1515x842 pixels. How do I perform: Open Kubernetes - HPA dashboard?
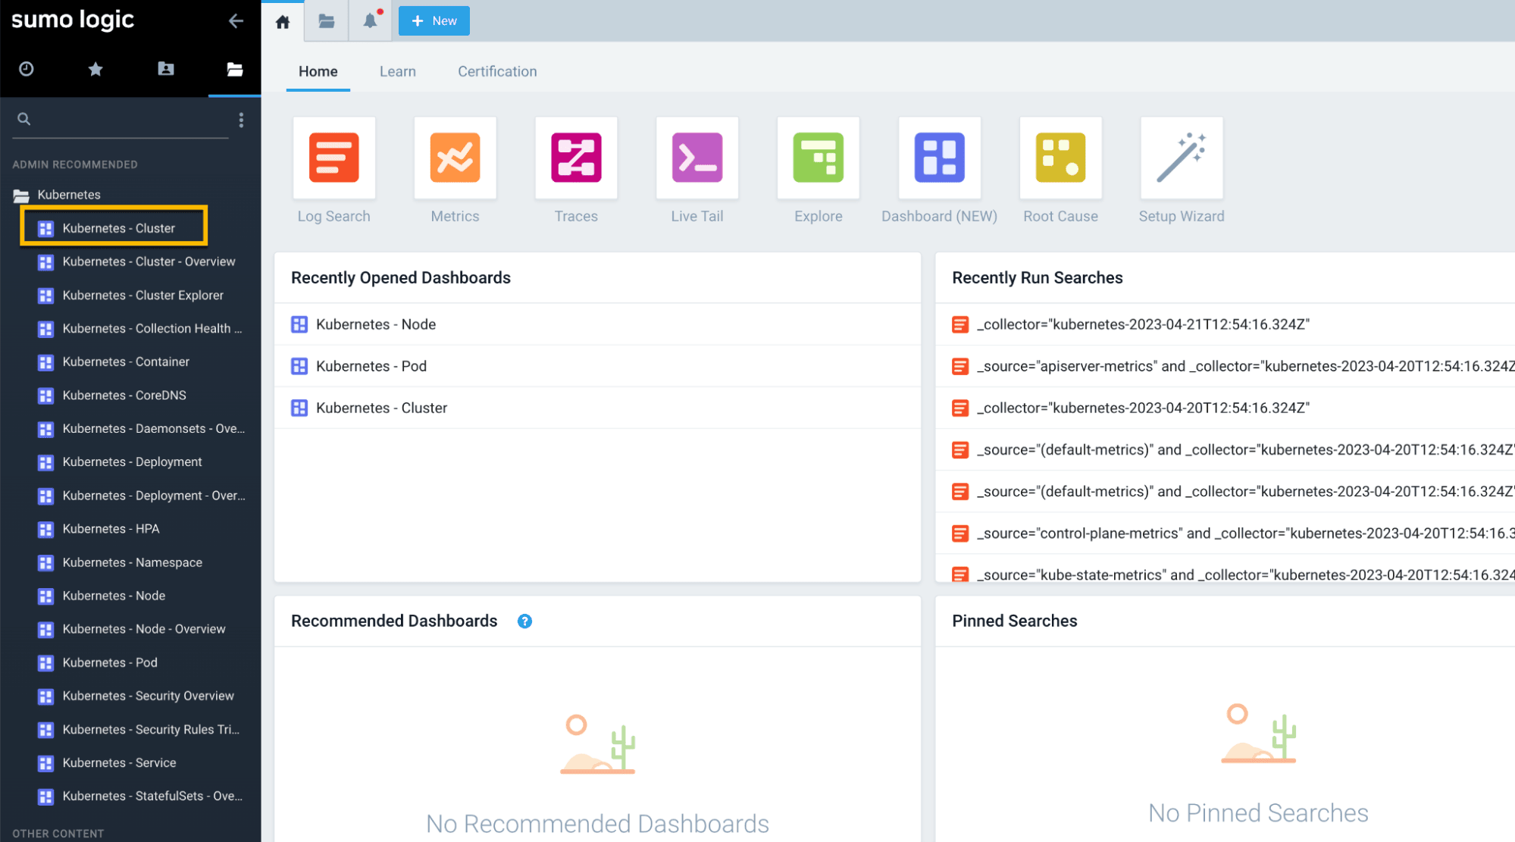click(x=99, y=529)
